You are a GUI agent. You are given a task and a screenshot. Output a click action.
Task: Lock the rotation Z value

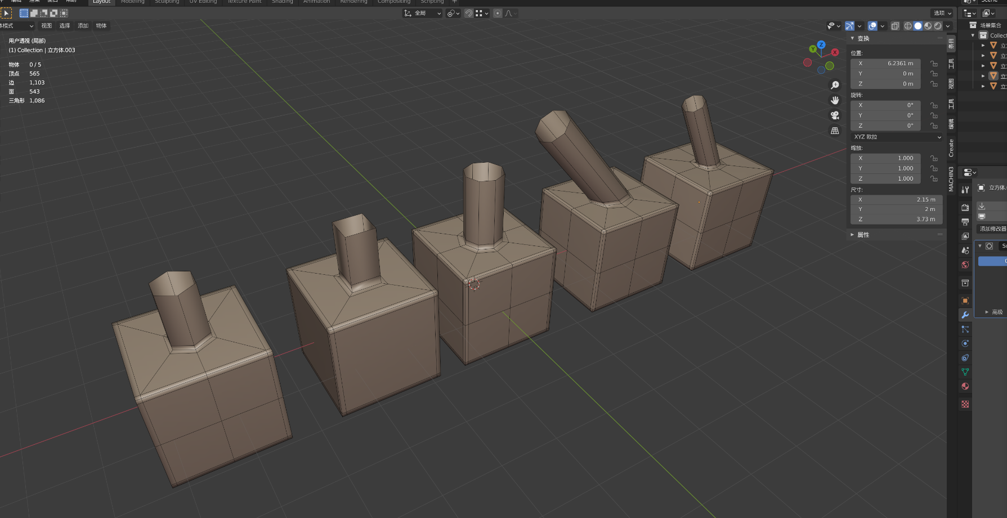[x=934, y=126]
